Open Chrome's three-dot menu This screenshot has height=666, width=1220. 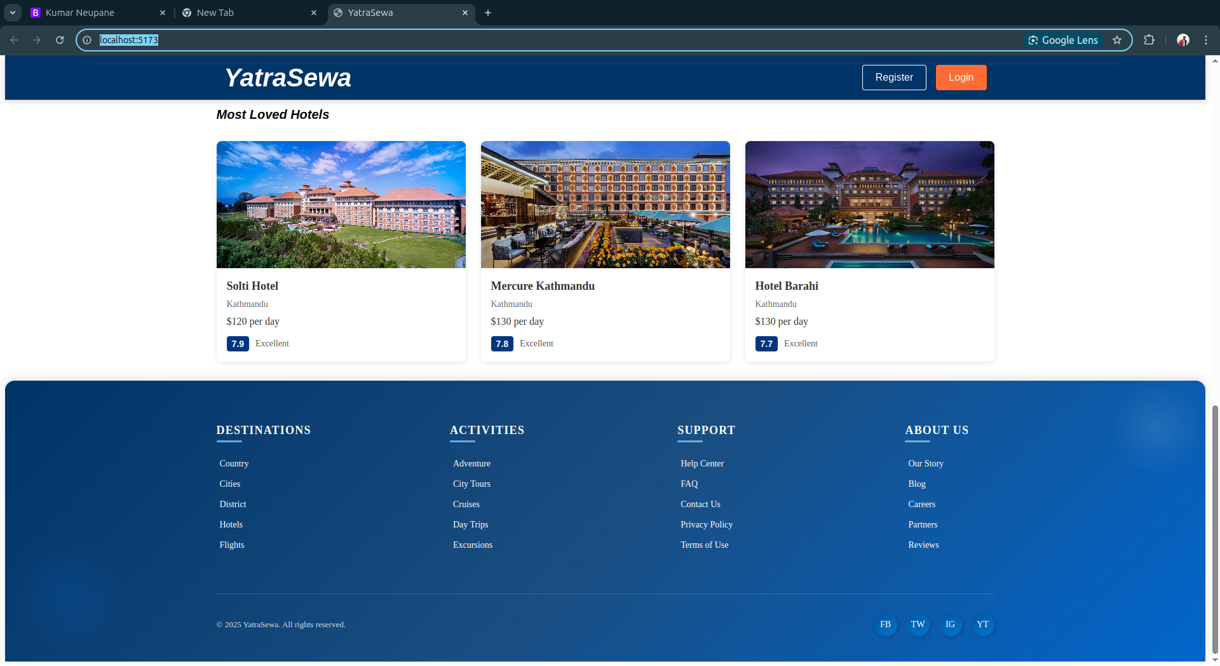[1205, 40]
